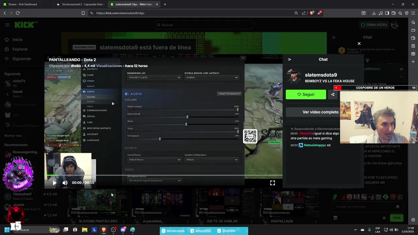
Task: Open chat settings gear beside Chat button
Action: tap(384, 218)
